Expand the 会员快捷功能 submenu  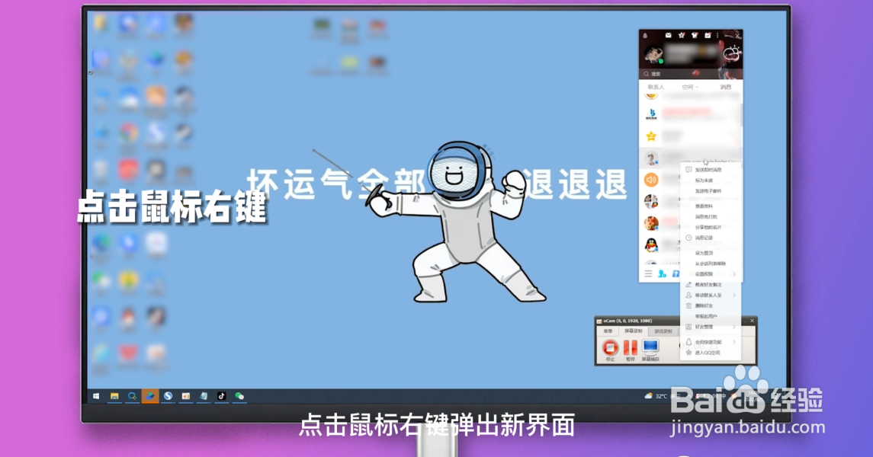(711, 342)
